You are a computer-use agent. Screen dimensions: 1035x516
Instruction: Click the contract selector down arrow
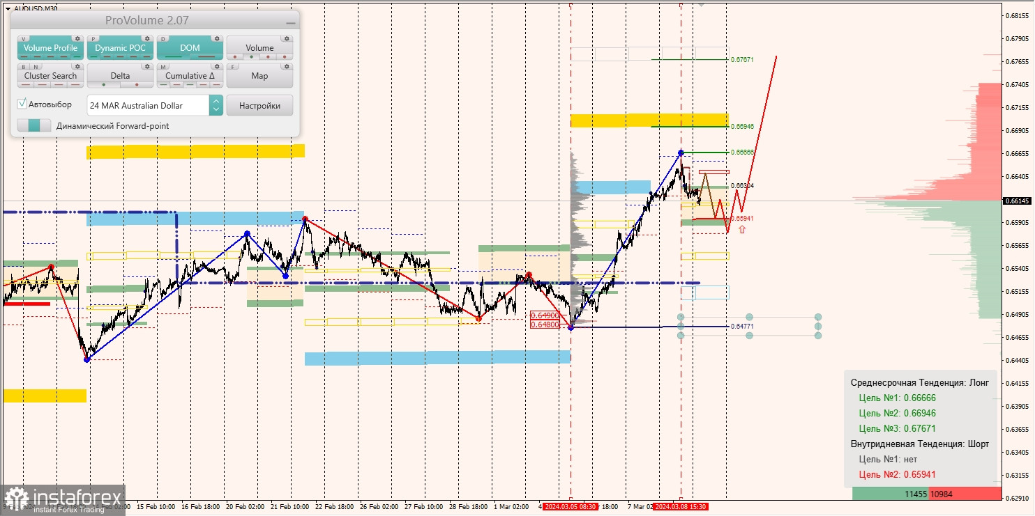[x=216, y=109]
